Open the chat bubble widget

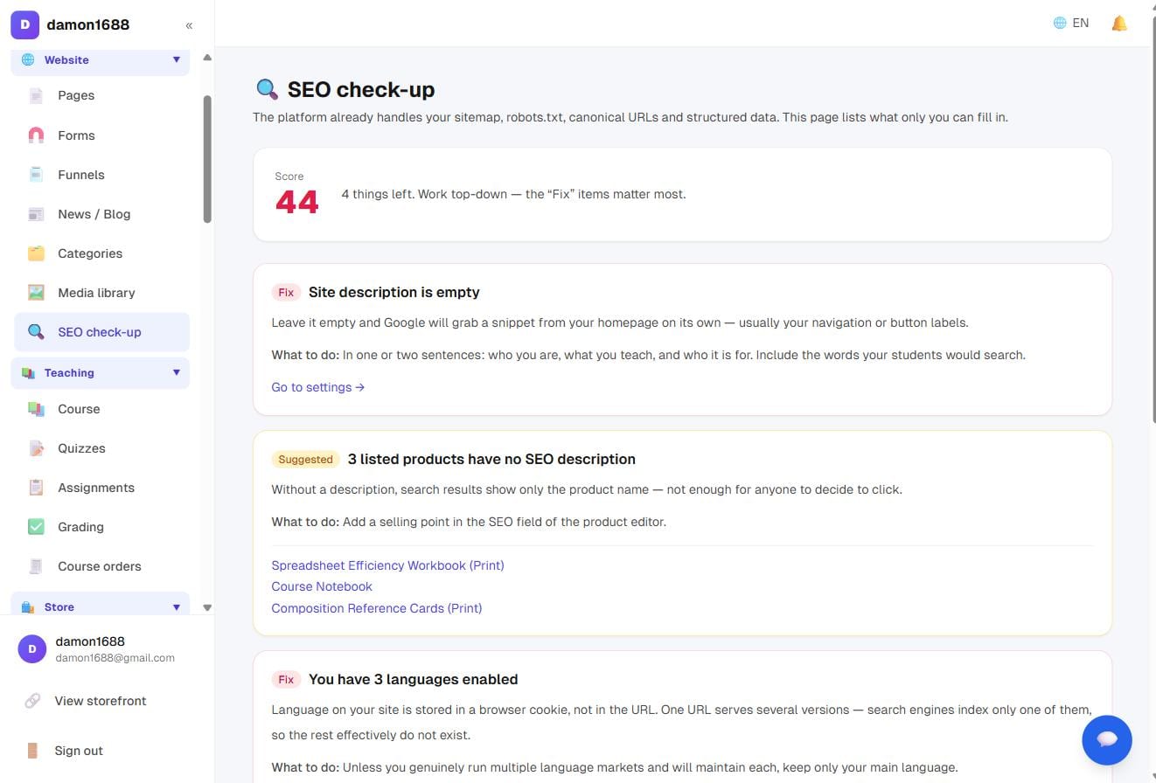click(x=1107, y=739)
